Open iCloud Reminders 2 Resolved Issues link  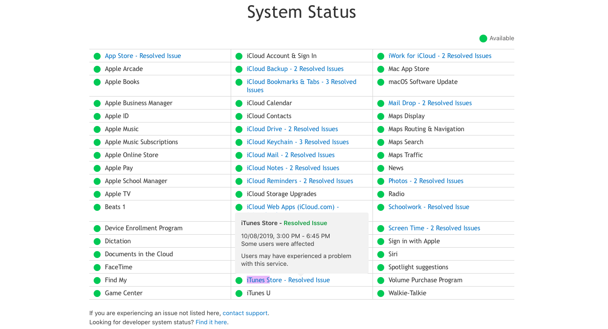(300, 181)
